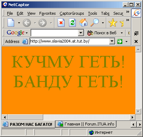Expand the address bar URL dropdown
This screenshot has width=143, height=137.
(112, 41)
